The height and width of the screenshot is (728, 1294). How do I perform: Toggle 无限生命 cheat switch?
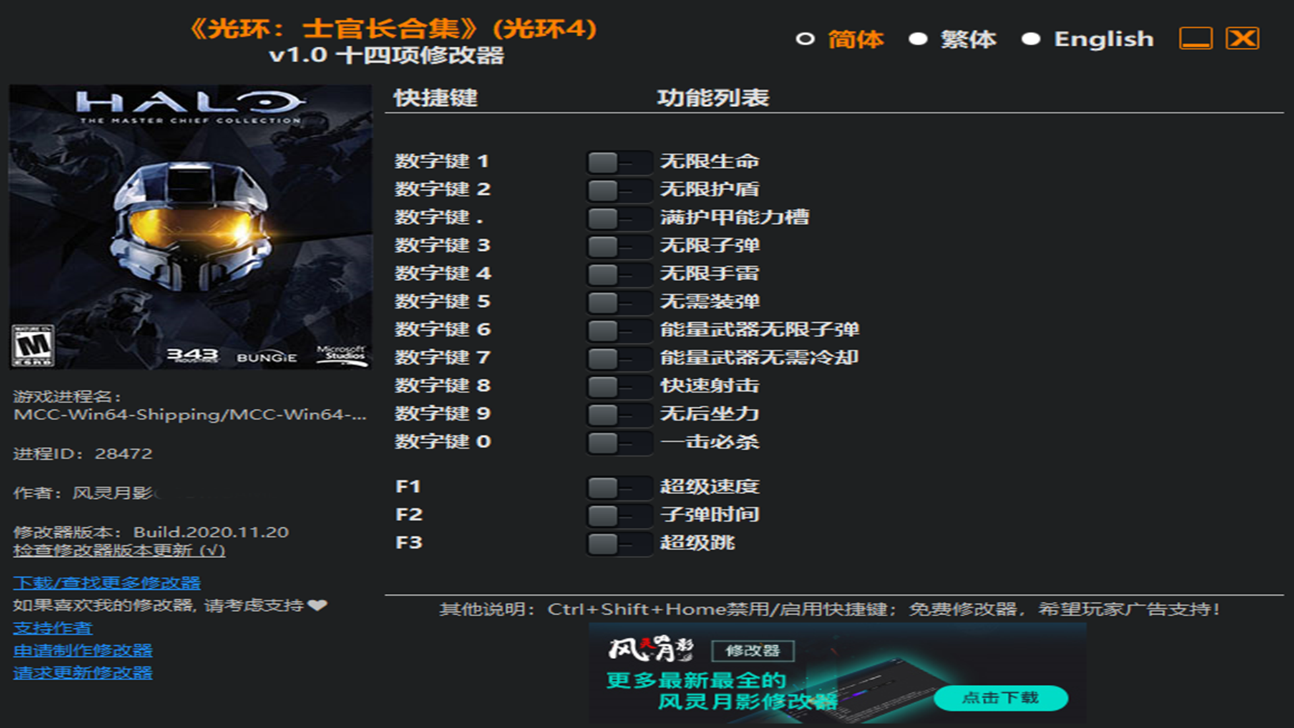(618, 162)
